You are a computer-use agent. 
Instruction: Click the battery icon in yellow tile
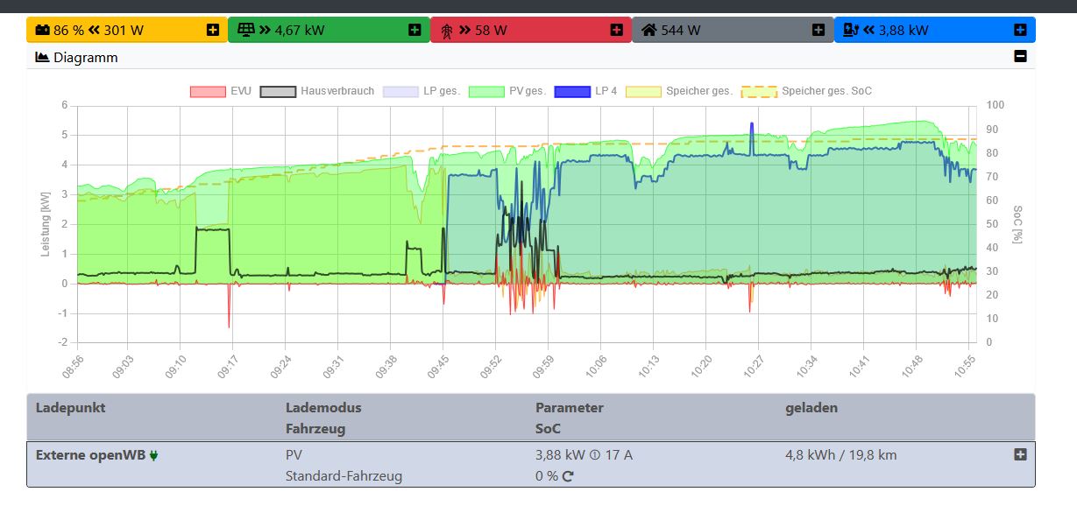42,30
